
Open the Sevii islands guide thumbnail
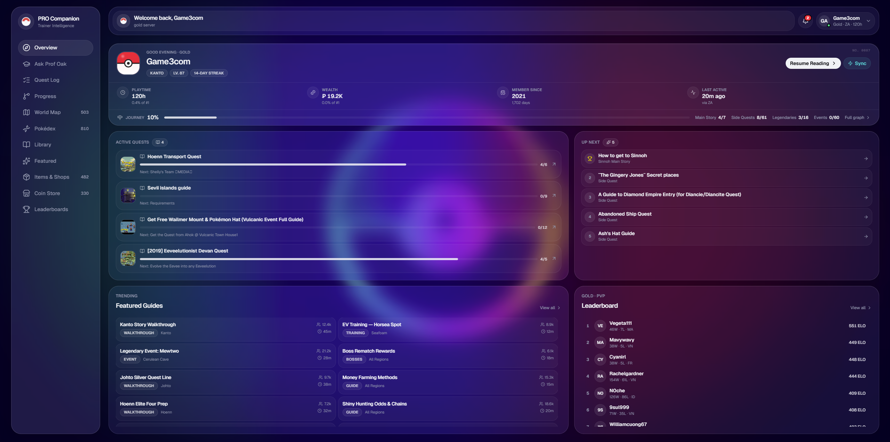(x=128, y=196)
